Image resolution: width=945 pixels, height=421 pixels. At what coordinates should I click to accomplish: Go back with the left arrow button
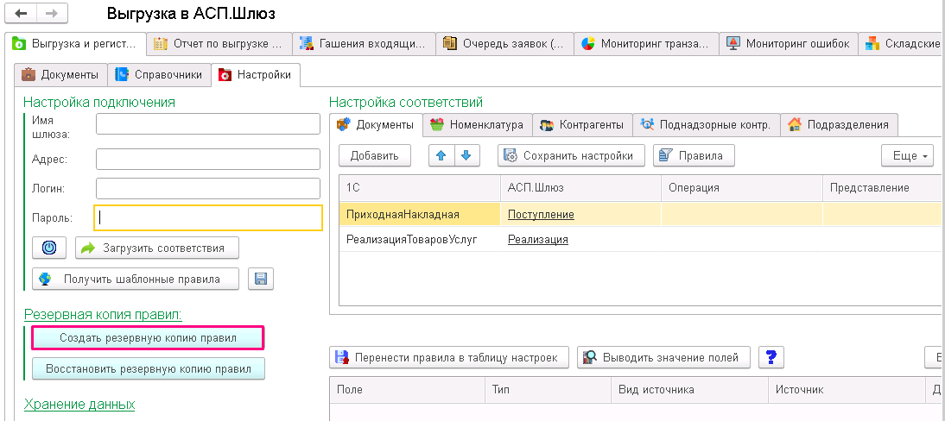point(21,13)
